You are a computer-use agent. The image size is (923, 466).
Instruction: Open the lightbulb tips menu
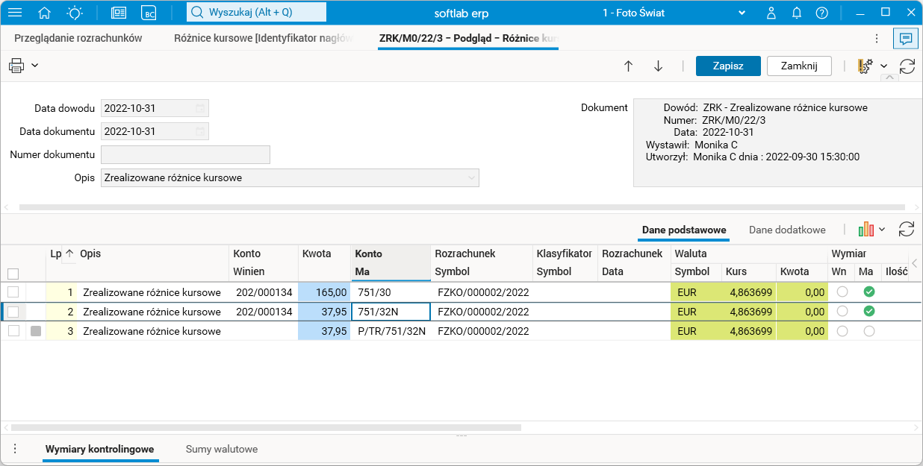(x=75, y=13)
